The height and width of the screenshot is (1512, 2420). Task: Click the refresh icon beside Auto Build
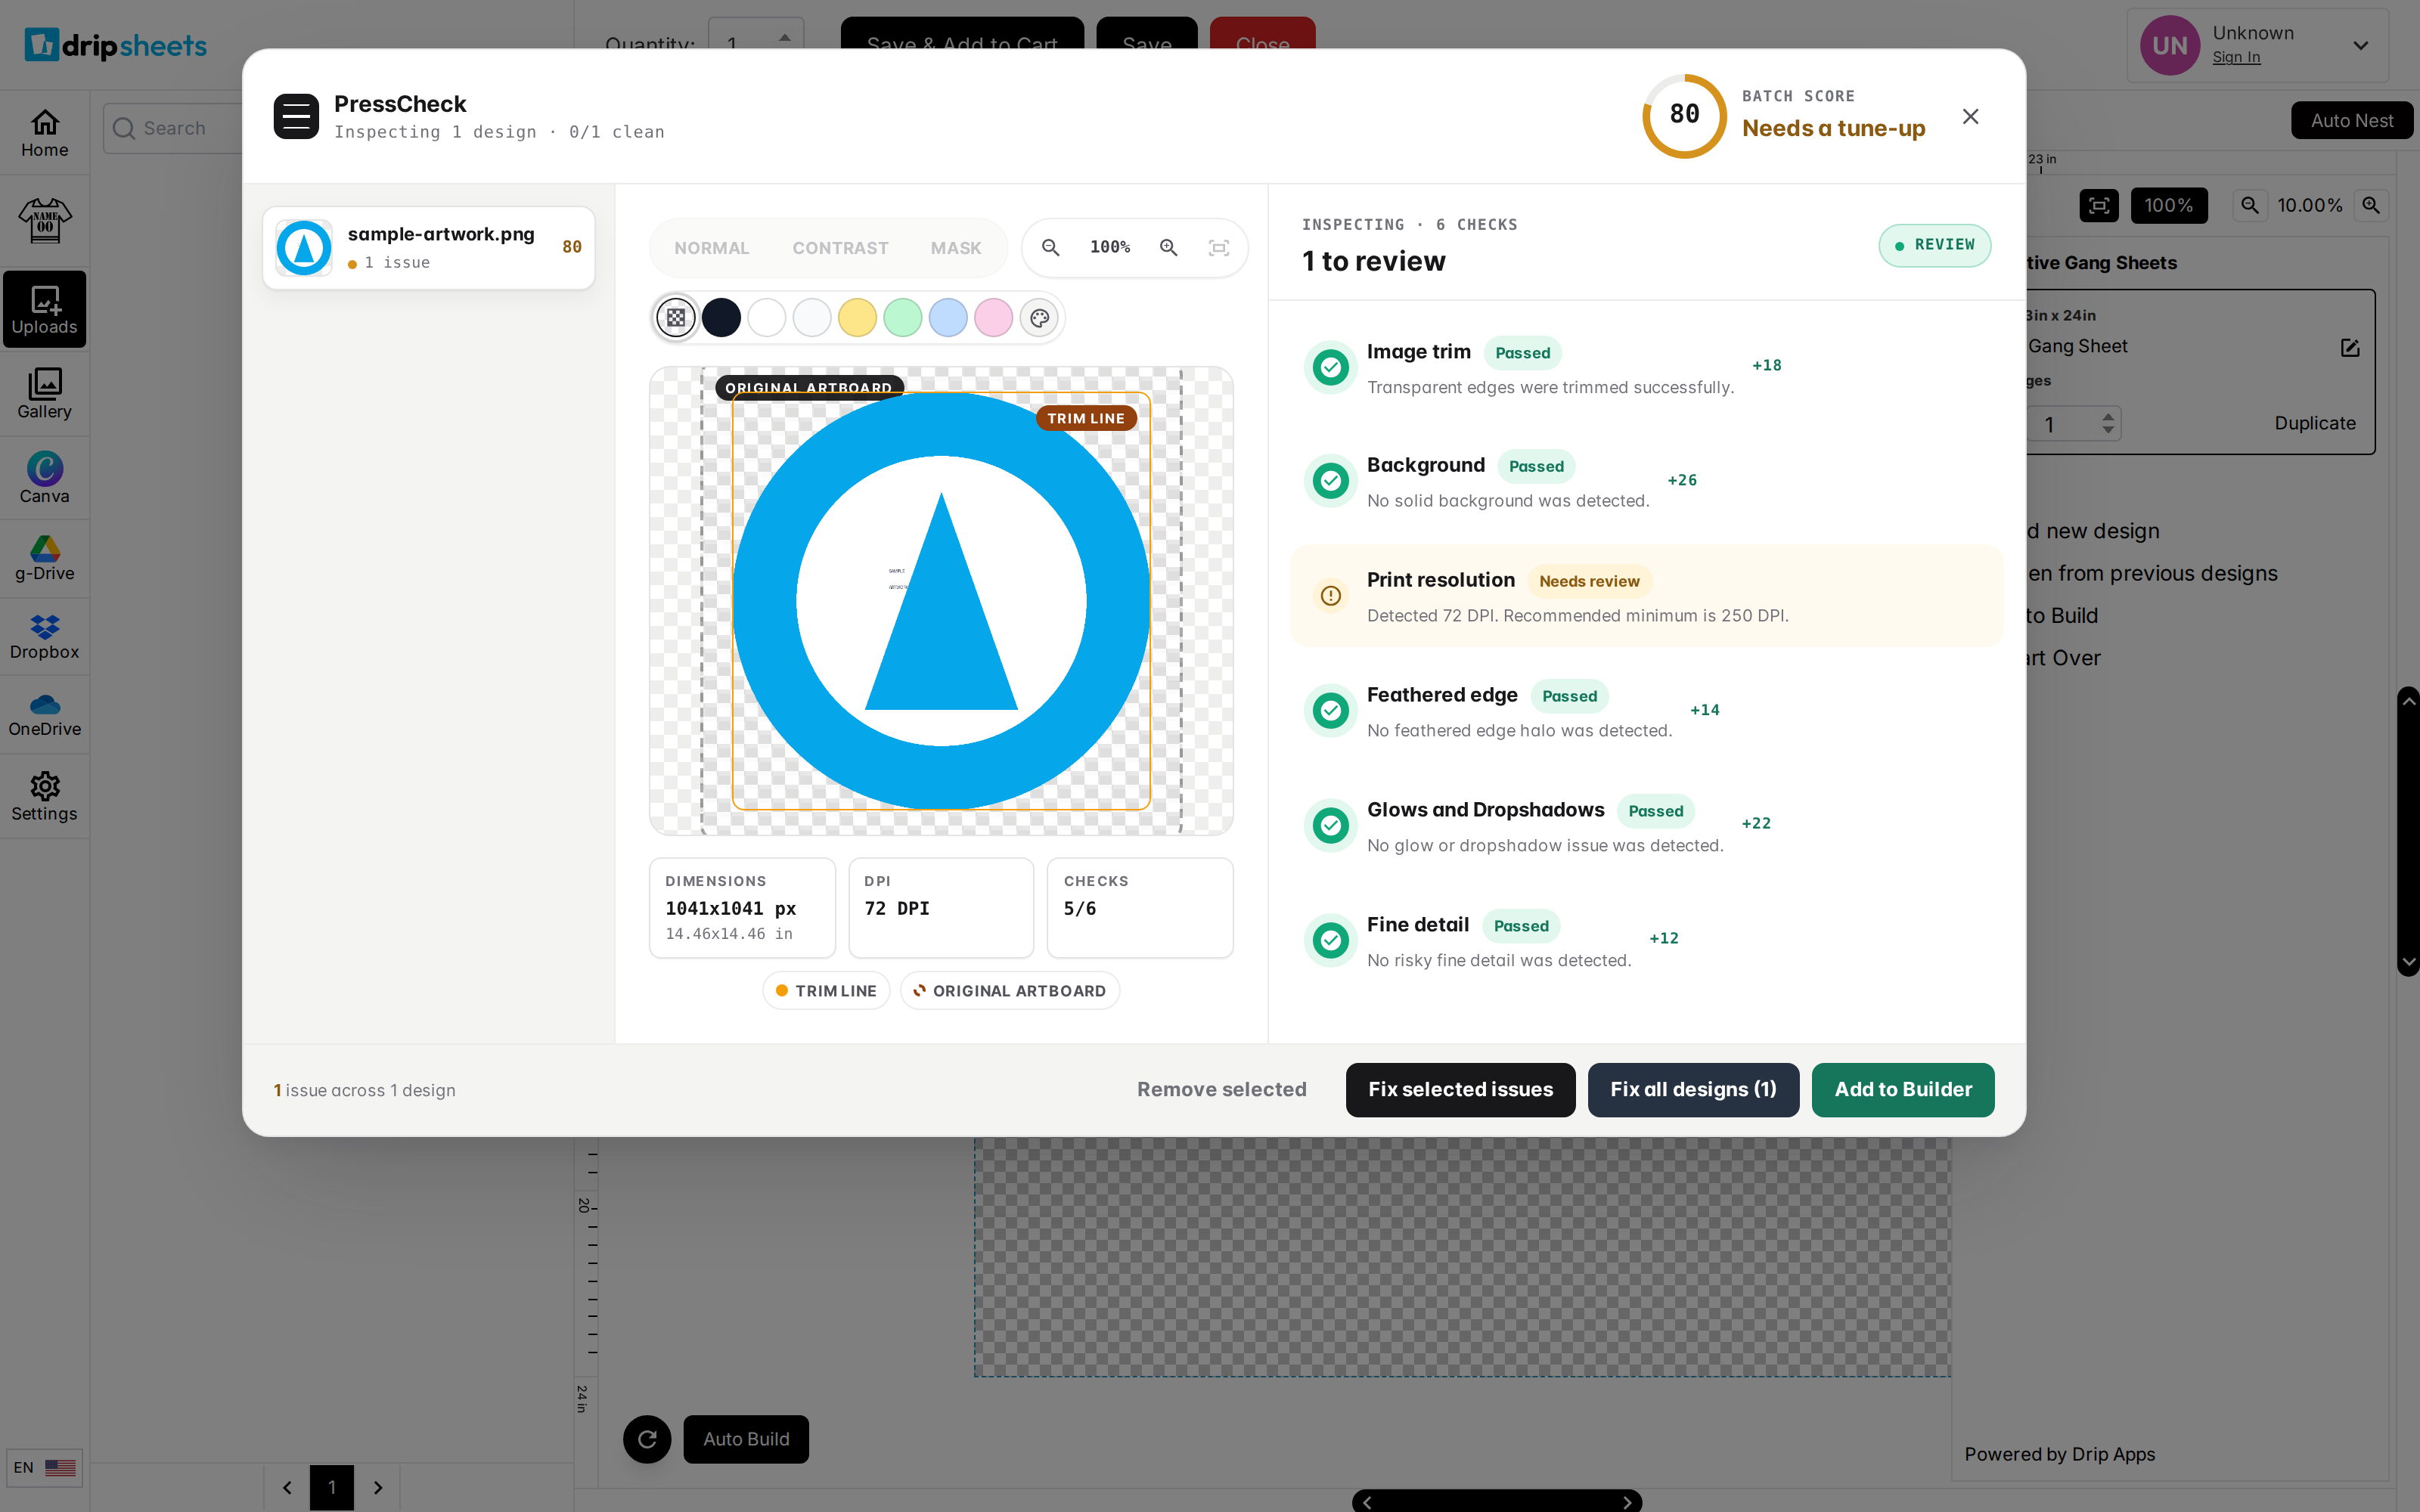click(647, 1439)
